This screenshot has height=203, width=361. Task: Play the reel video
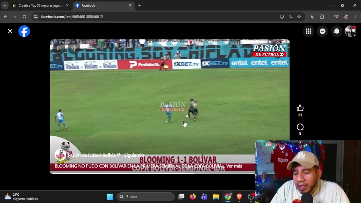tap(59, 48)
